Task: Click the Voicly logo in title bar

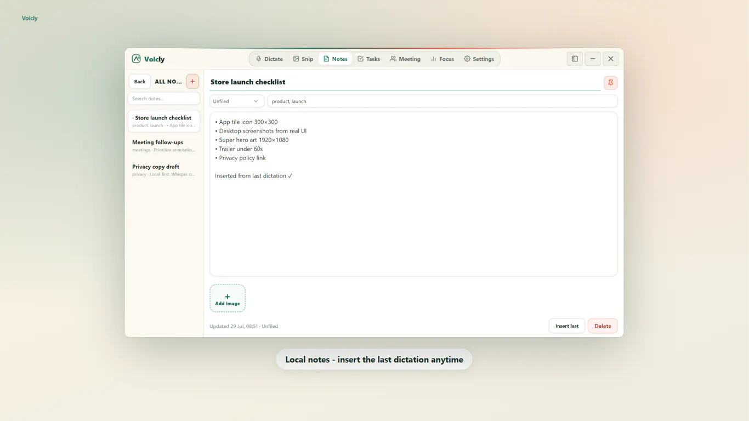Action: 148,59
